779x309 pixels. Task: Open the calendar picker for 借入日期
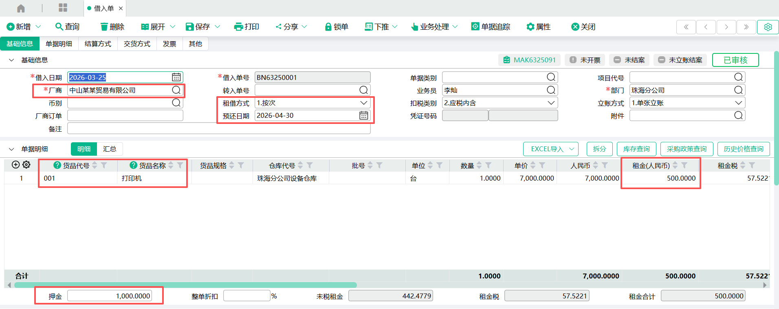click(x=176, y=77)
